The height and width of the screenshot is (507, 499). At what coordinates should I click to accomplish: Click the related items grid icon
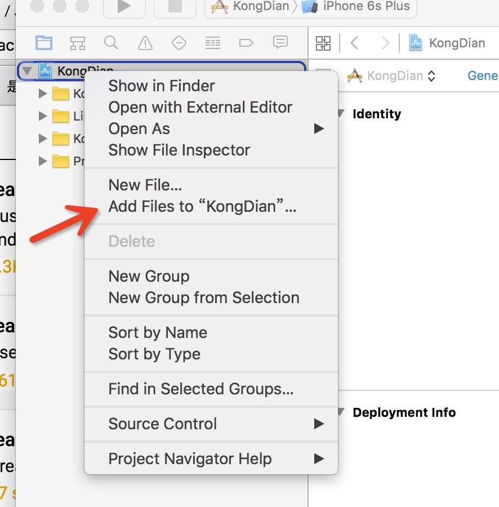tap(323, 43)
